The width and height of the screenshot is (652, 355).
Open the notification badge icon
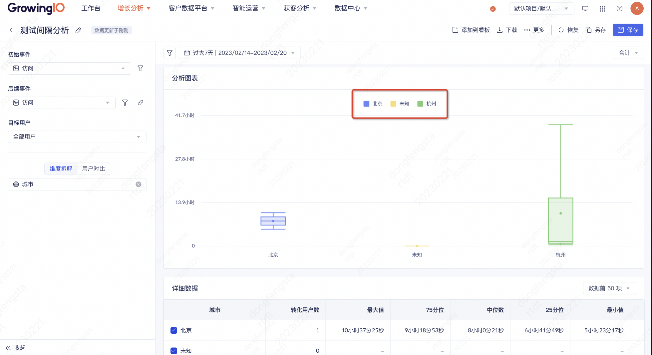tap(493, 9)
